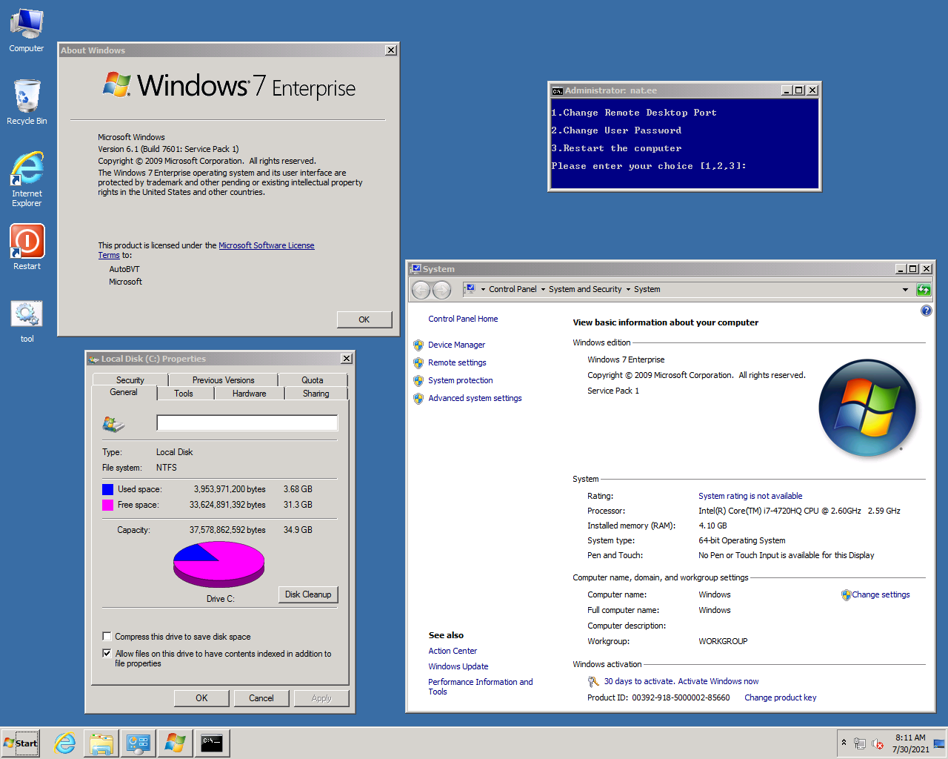948x759 pixels.
Task: Open the address bar history dropdown
Action: (x=905, y=290)
